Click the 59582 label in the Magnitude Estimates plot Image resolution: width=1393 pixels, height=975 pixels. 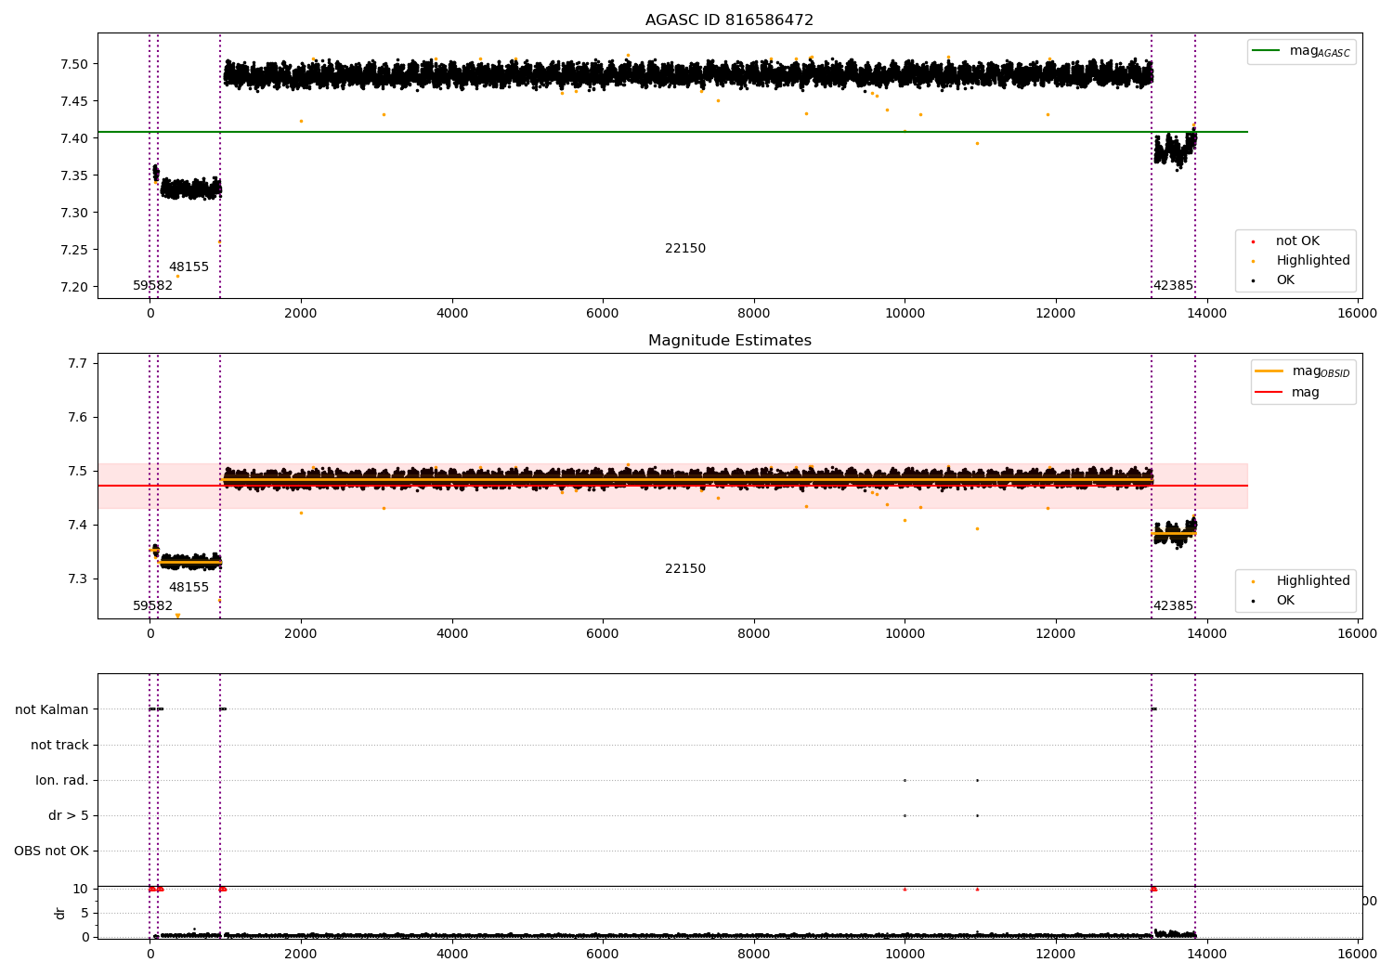(x=152, y=606)
